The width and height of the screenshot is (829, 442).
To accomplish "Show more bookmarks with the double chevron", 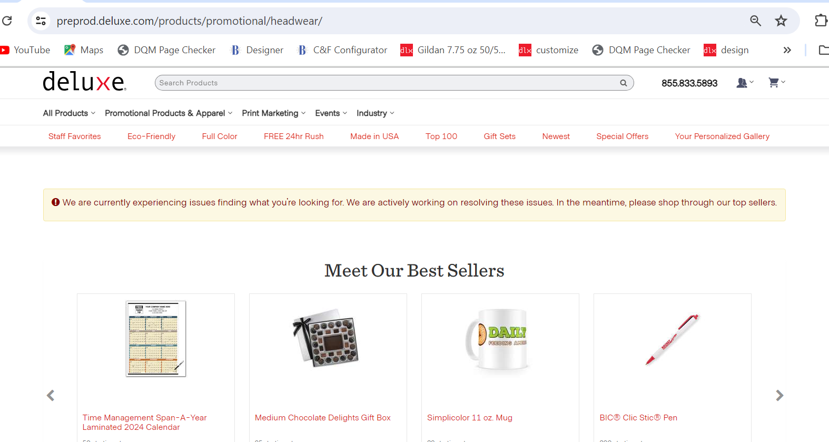I will pyautogui.click(x=787, y=50).
